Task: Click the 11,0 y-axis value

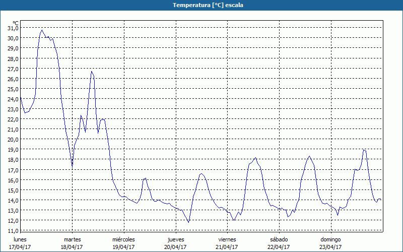Action: click(x=13, y=231)
